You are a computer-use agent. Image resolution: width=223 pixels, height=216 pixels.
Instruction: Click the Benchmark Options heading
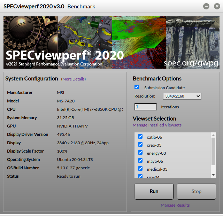[157, 79]
